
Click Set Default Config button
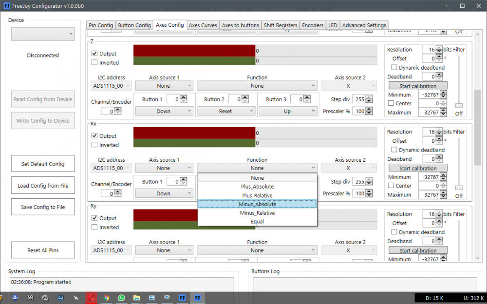pyautogui.click(x=43, y=164)
